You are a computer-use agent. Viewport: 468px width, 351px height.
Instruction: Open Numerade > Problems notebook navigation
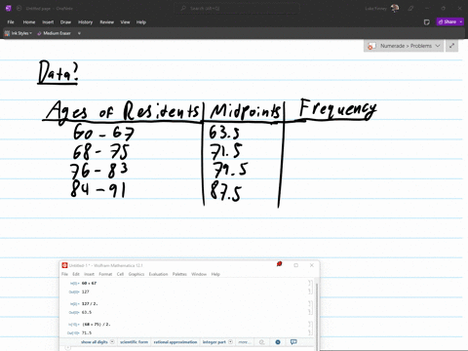(x=404, y=46)
